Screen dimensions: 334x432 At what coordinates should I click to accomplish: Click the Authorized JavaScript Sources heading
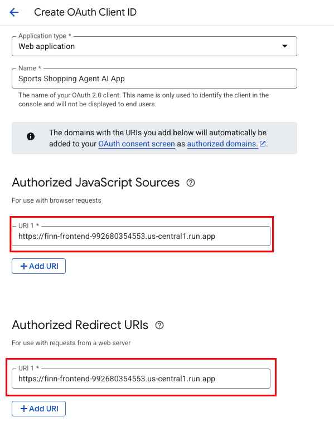(96, 183)
